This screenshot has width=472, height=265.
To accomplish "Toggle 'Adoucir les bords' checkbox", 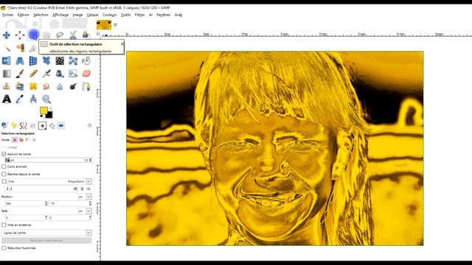I will click(4, 154).
